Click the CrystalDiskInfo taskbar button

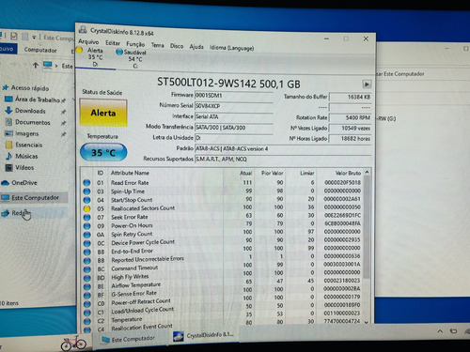tap(204, 335)
